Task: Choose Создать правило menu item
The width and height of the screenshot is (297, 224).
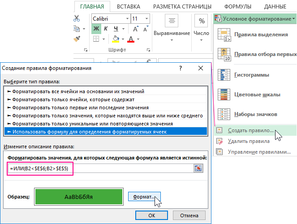Action: (x=255, y=130)
